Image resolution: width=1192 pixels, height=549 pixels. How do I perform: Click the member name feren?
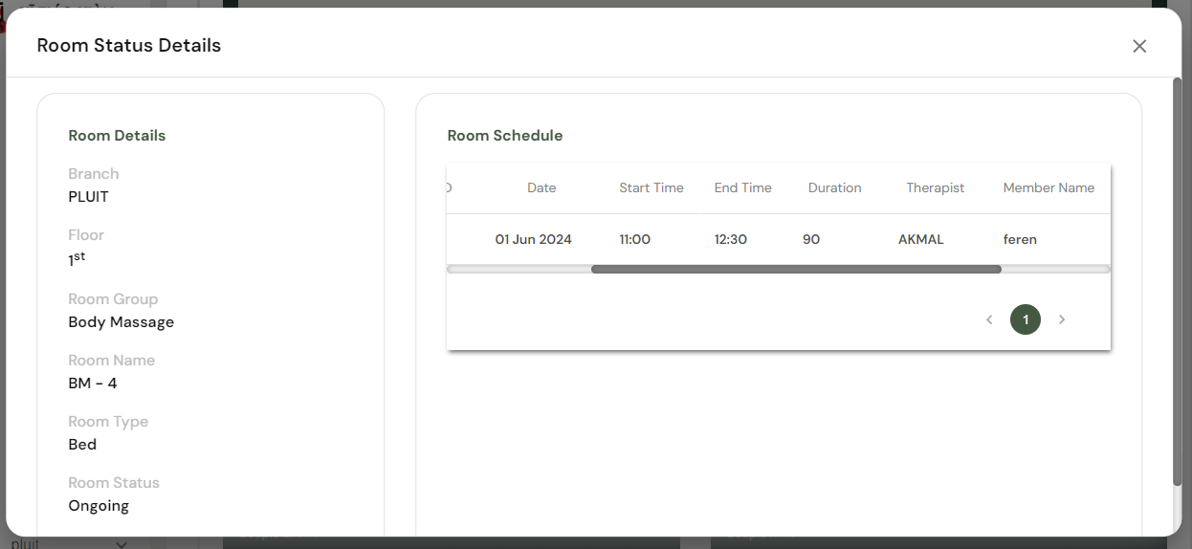coord(1020,240)
